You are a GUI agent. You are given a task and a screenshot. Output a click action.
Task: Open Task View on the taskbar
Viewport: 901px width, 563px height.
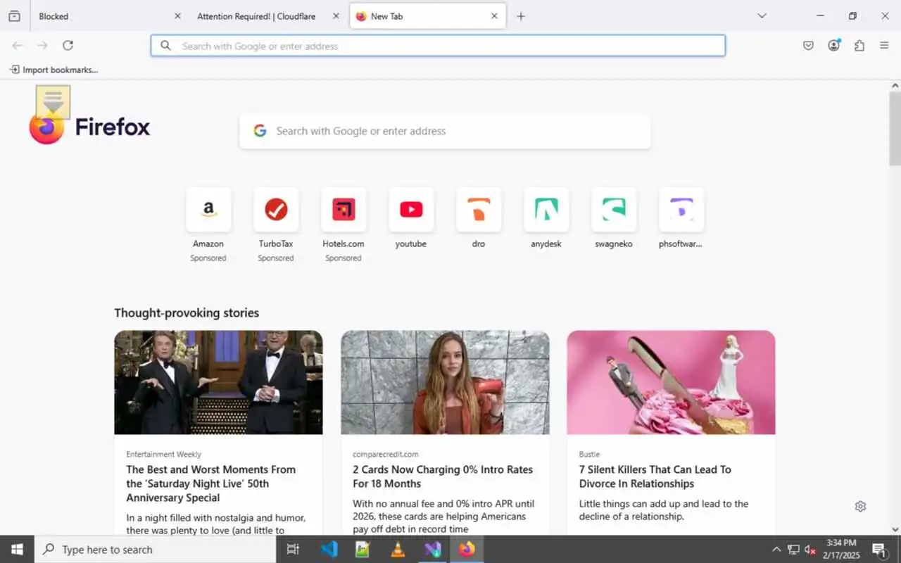point(294,550)
